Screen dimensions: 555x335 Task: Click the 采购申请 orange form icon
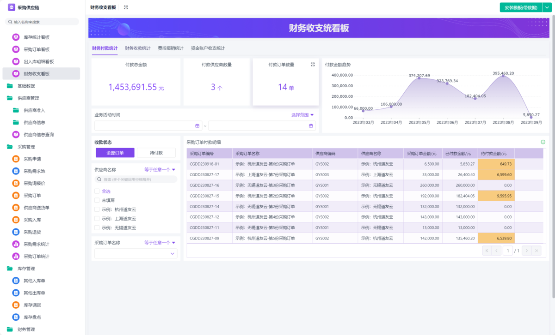16,159
